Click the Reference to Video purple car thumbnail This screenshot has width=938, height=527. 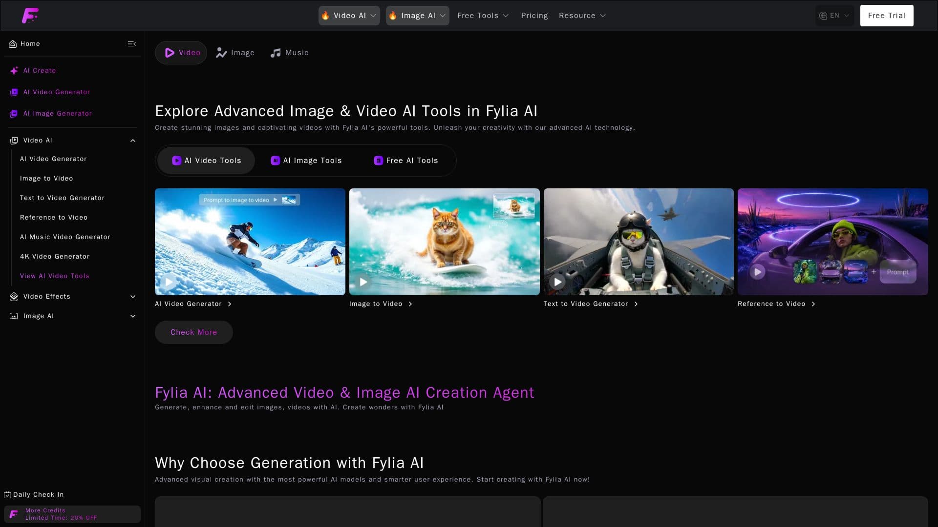click(832, 242)
